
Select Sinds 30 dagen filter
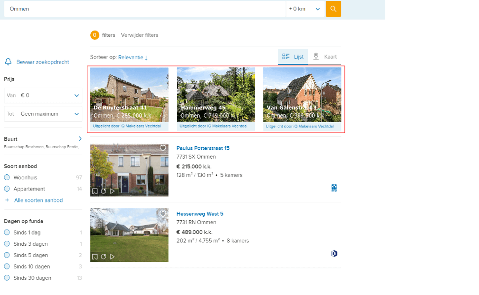(x=7, y=277)
